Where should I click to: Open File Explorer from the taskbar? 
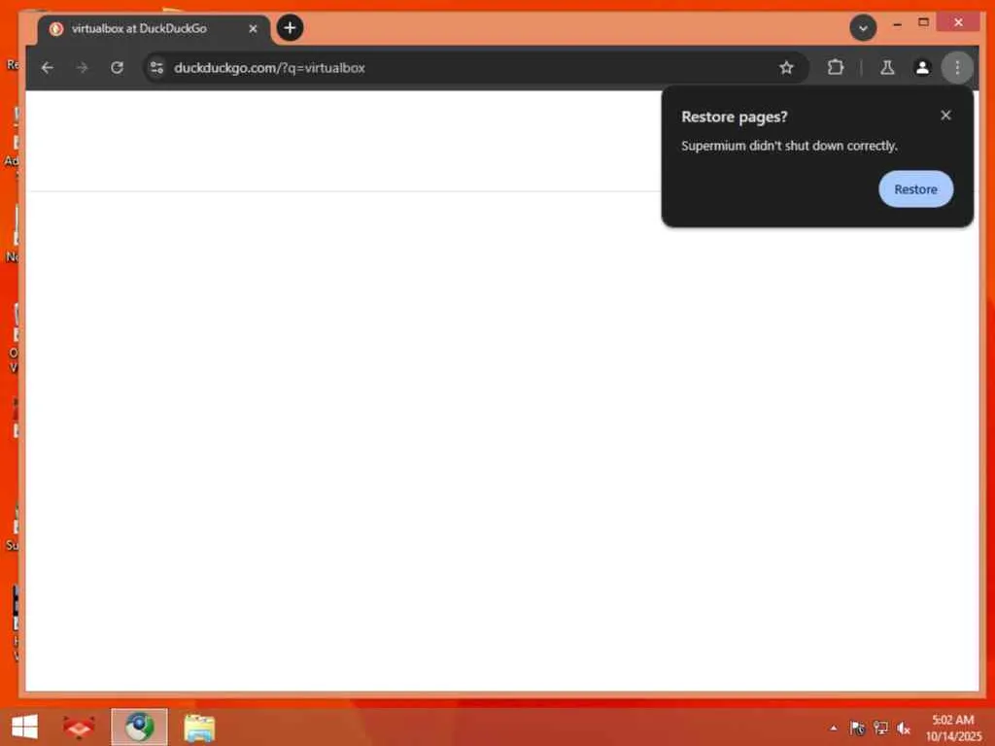click(x=199, y=728)
